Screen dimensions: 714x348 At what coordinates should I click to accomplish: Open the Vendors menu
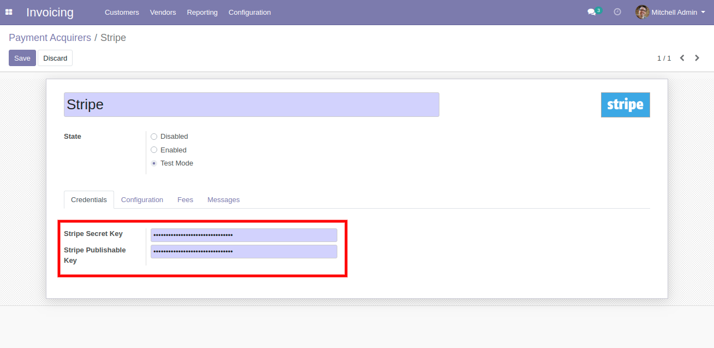[x=163, y=12]
